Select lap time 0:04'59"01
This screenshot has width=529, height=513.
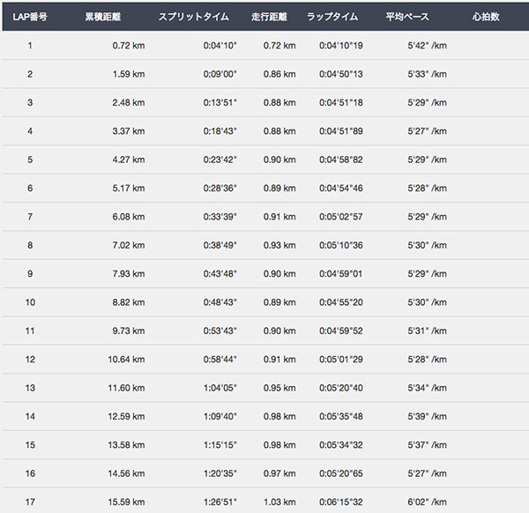point(341,273)
